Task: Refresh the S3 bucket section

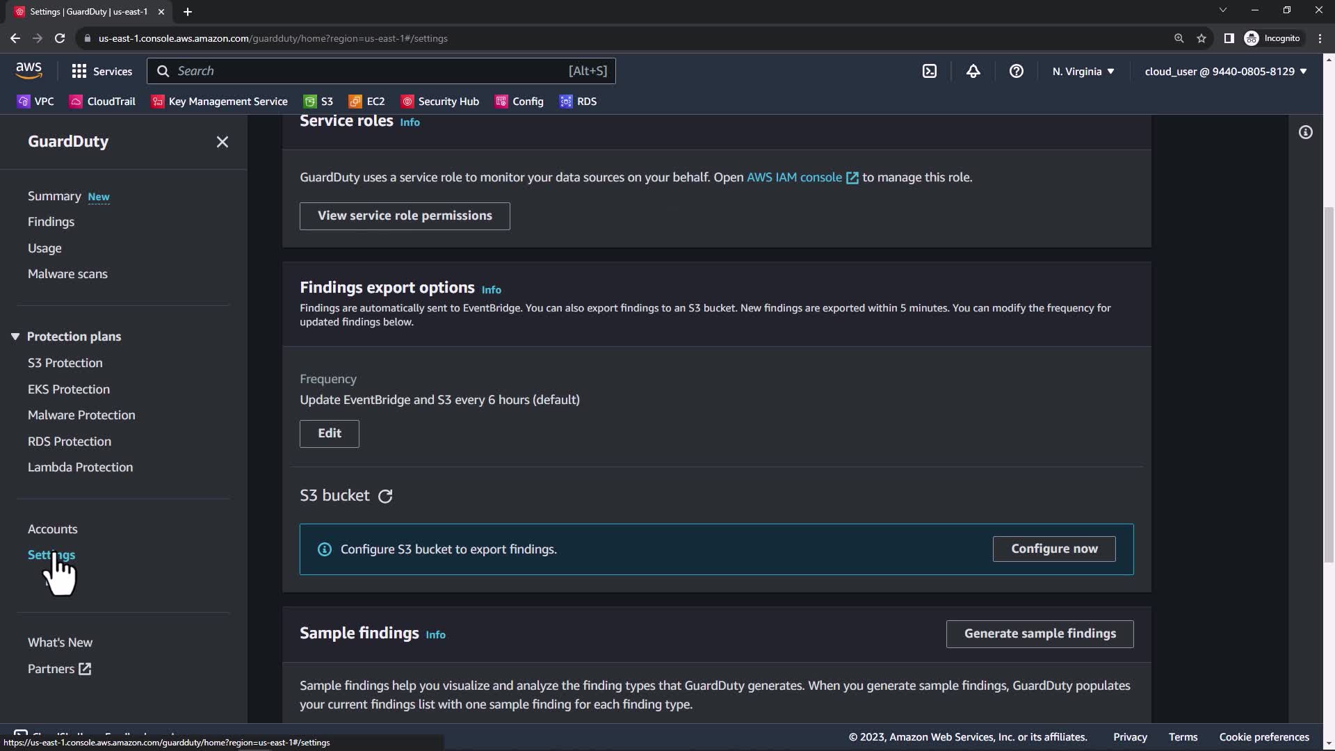Action: [x=385, y=496]
